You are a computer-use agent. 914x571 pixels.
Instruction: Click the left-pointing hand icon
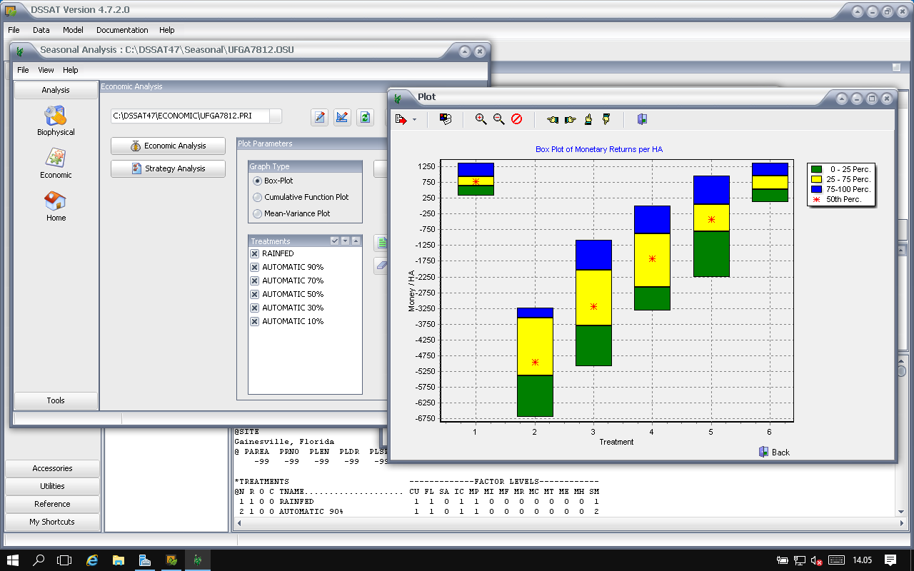coord(552,119)
